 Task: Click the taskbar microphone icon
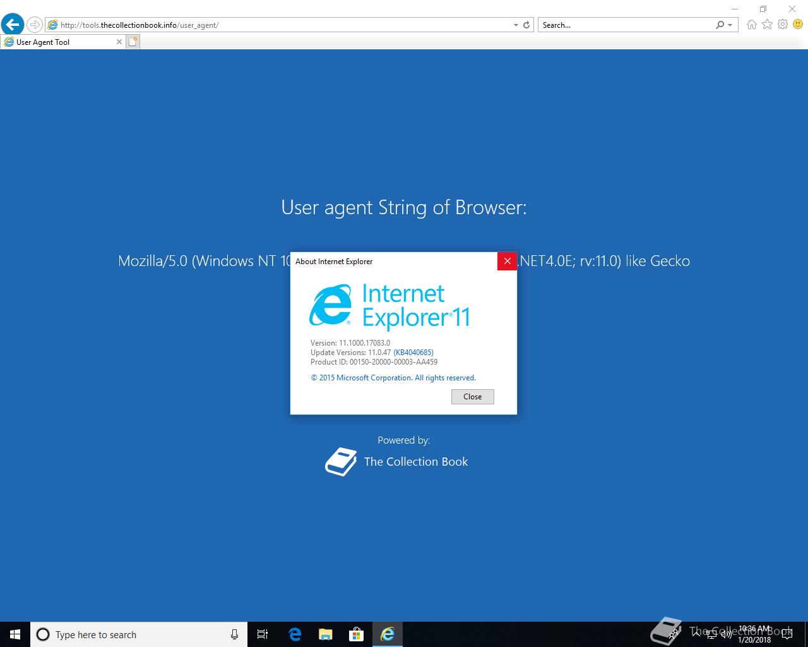(234, 634)
